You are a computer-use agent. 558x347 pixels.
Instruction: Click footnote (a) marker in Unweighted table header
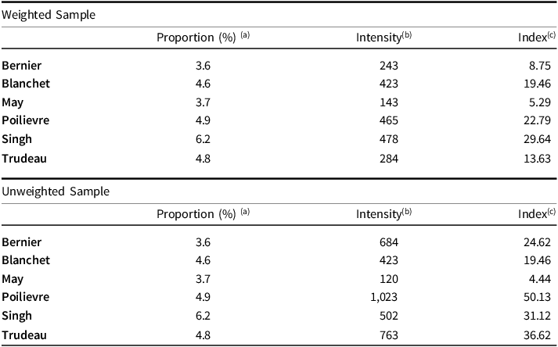pyautogui.click(x=245, y=212)
